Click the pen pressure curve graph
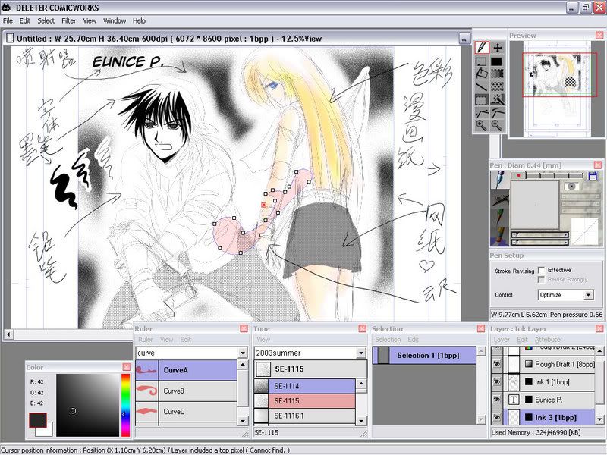This screenshot has height=455, width=607. [x=584, y=231]
